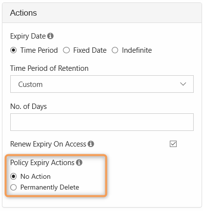Select the Time Period radio button
This screenshot has height=211, width=203.
(14, 50)
